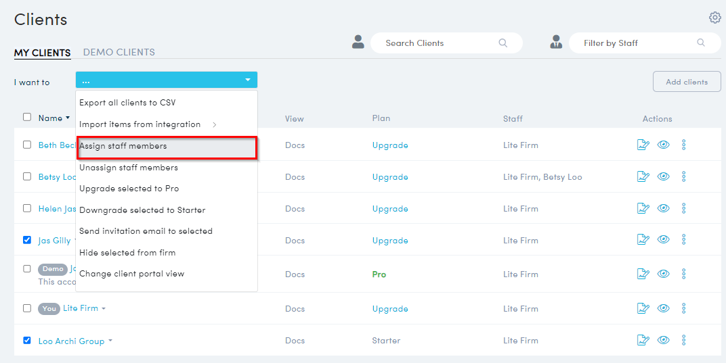
Task: Uncheck the Loo Archi Group checkbox
Action: point(27,340)
